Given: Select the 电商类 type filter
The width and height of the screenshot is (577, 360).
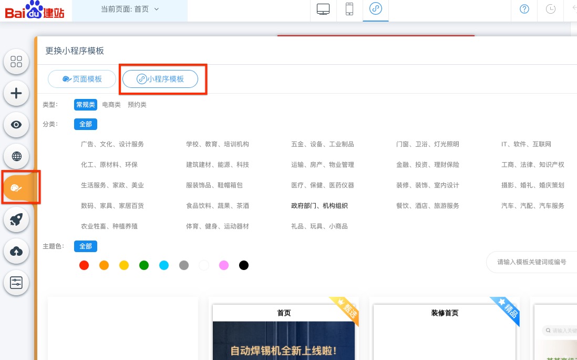Looking at the screenshot, I should (111, 105).
